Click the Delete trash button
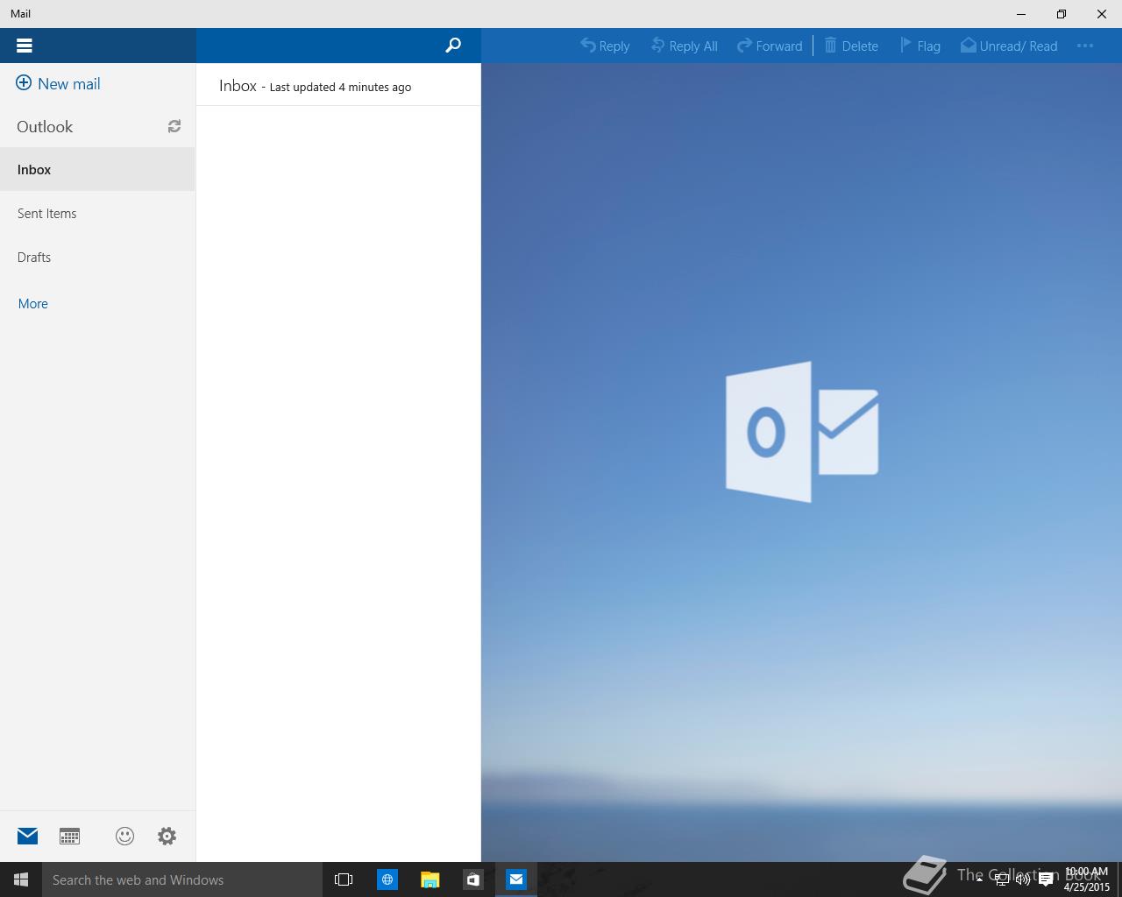The height and width of the screenshot is (897, 1122). [850, 46]
